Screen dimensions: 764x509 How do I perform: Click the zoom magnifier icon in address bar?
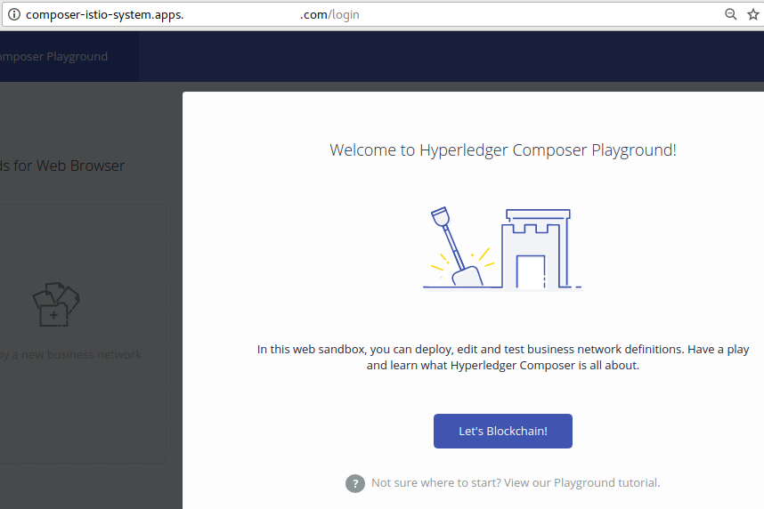(x=730, y=14)
